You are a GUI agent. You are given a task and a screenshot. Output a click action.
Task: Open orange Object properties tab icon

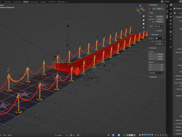coord(171,32)
